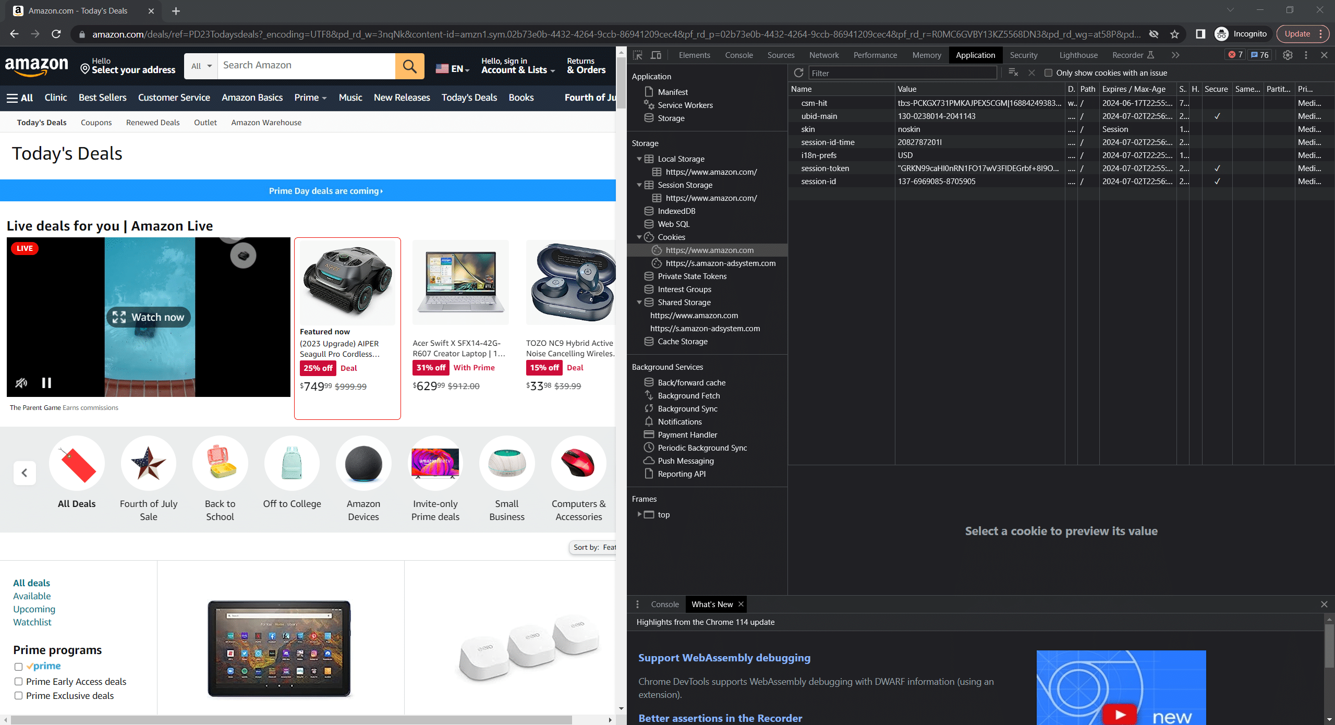Open Service Workers entry
Screen dimensions: 1335x725
tap(685, 105)
